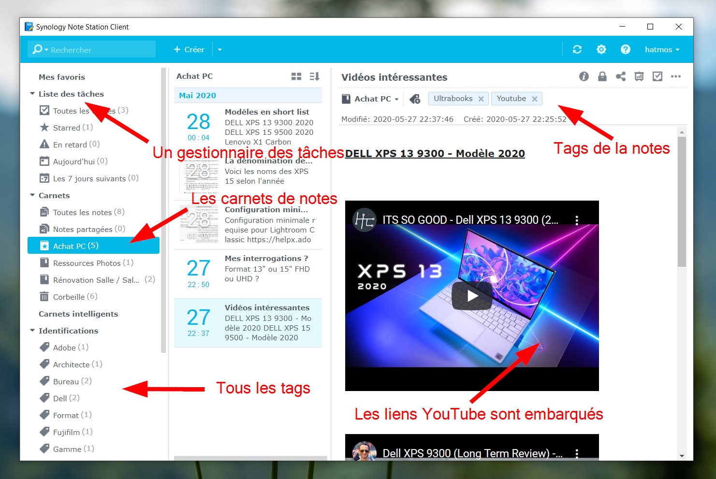Select the Starred task list
716x479 pixels.
pyautogui.click(x=66, y=128)
